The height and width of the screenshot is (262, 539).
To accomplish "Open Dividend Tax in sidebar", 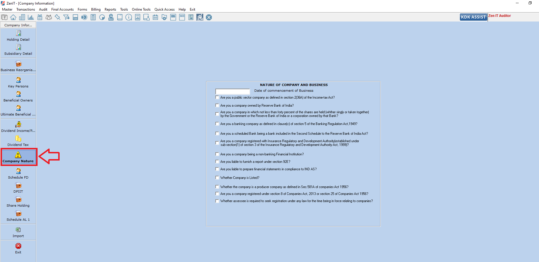I will (x=18, y=141).
